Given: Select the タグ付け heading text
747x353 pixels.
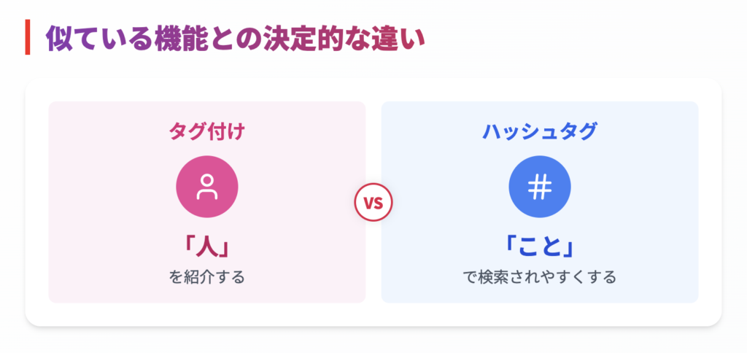Looking at the screenshot, I should tap(206, 132).
